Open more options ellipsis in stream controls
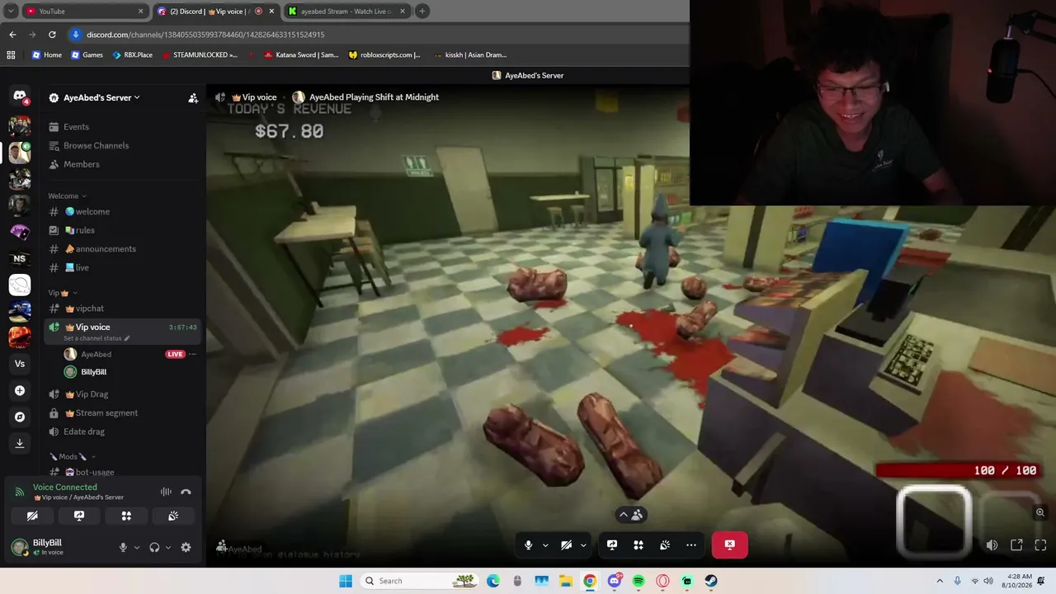This screenshot has height=594, width=1056. [x=691, y=544]
